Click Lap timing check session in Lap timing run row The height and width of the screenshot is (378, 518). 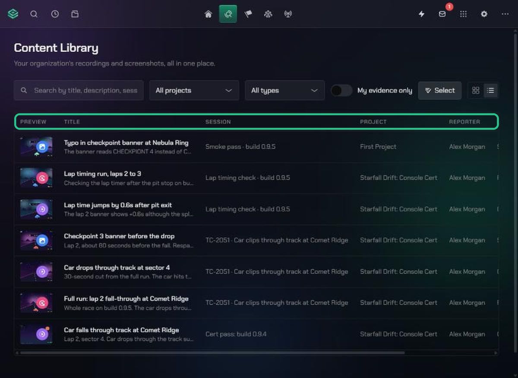click(x=247, y=178)
